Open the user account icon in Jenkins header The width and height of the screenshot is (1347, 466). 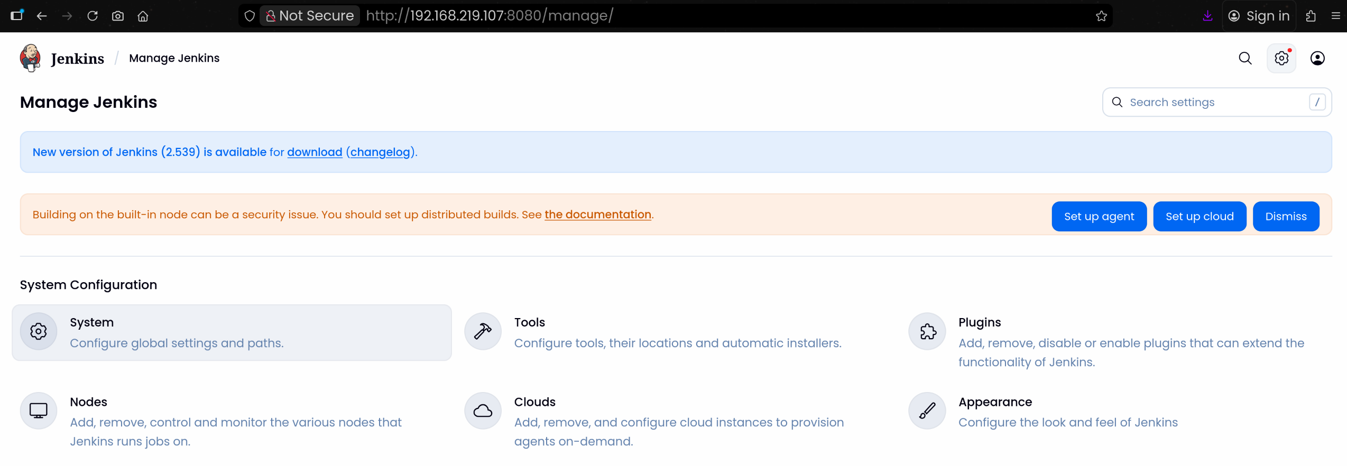coord(1317,58)
